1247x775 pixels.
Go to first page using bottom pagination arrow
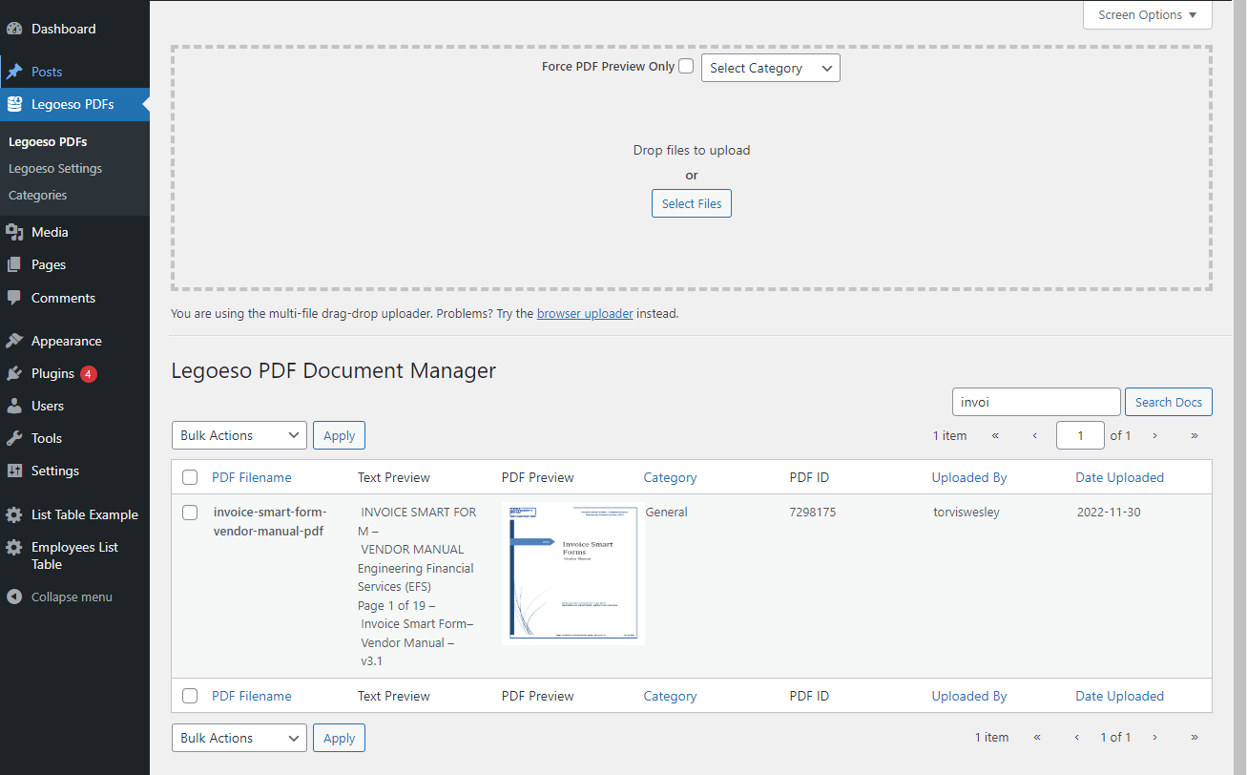pyautogui.click(x=1037, y=737)
